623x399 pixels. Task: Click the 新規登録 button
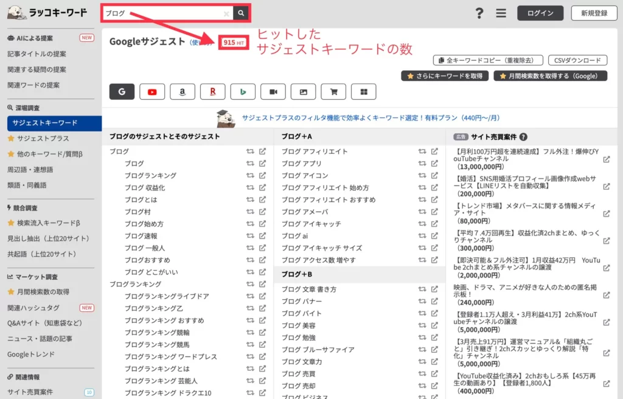(594, 13)
